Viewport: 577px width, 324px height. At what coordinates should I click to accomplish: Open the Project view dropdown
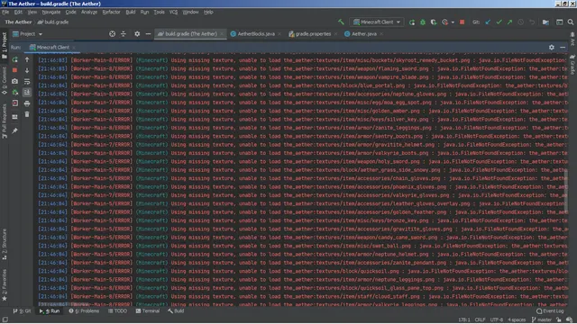point(28,34)
